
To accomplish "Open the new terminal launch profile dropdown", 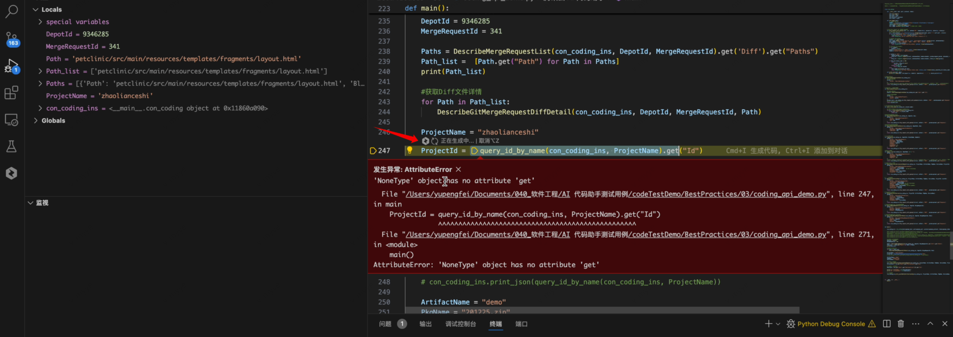I will point(778,324).
